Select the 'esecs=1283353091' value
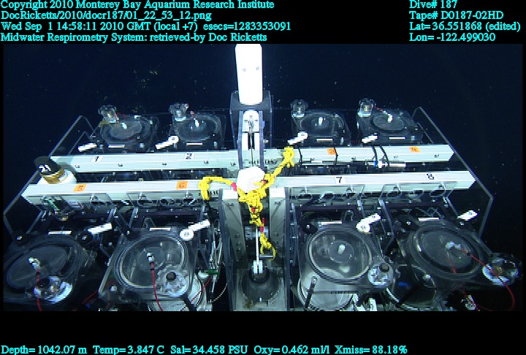The image size is (526, 355). [x=247, y=26]
